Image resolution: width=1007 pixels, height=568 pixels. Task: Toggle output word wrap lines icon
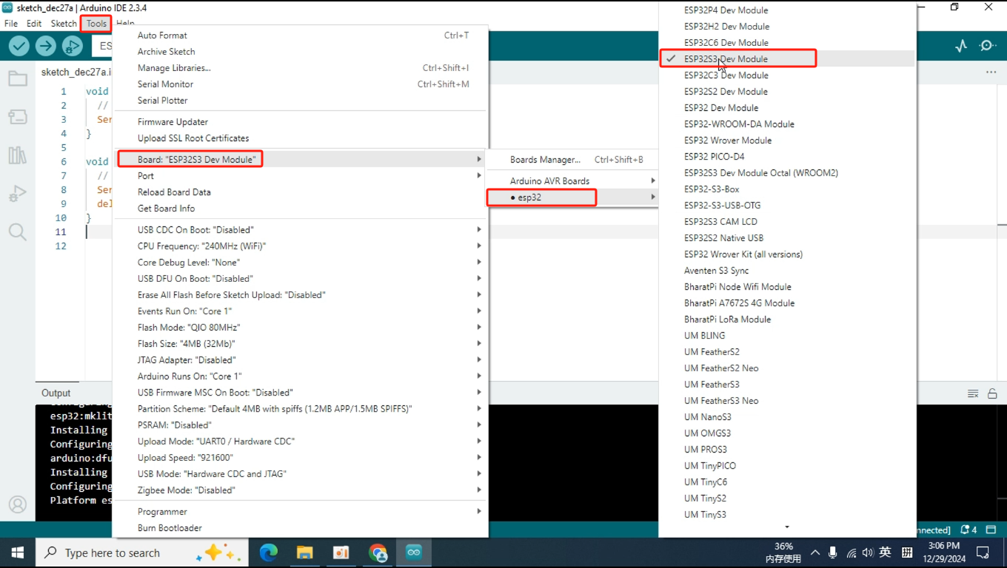(x=973, y=393)
